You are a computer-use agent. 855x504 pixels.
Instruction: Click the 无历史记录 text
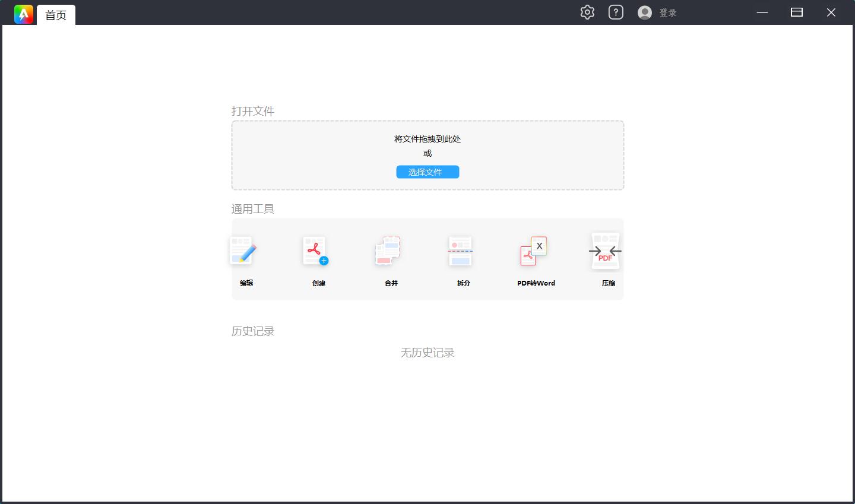click(427, 353)
